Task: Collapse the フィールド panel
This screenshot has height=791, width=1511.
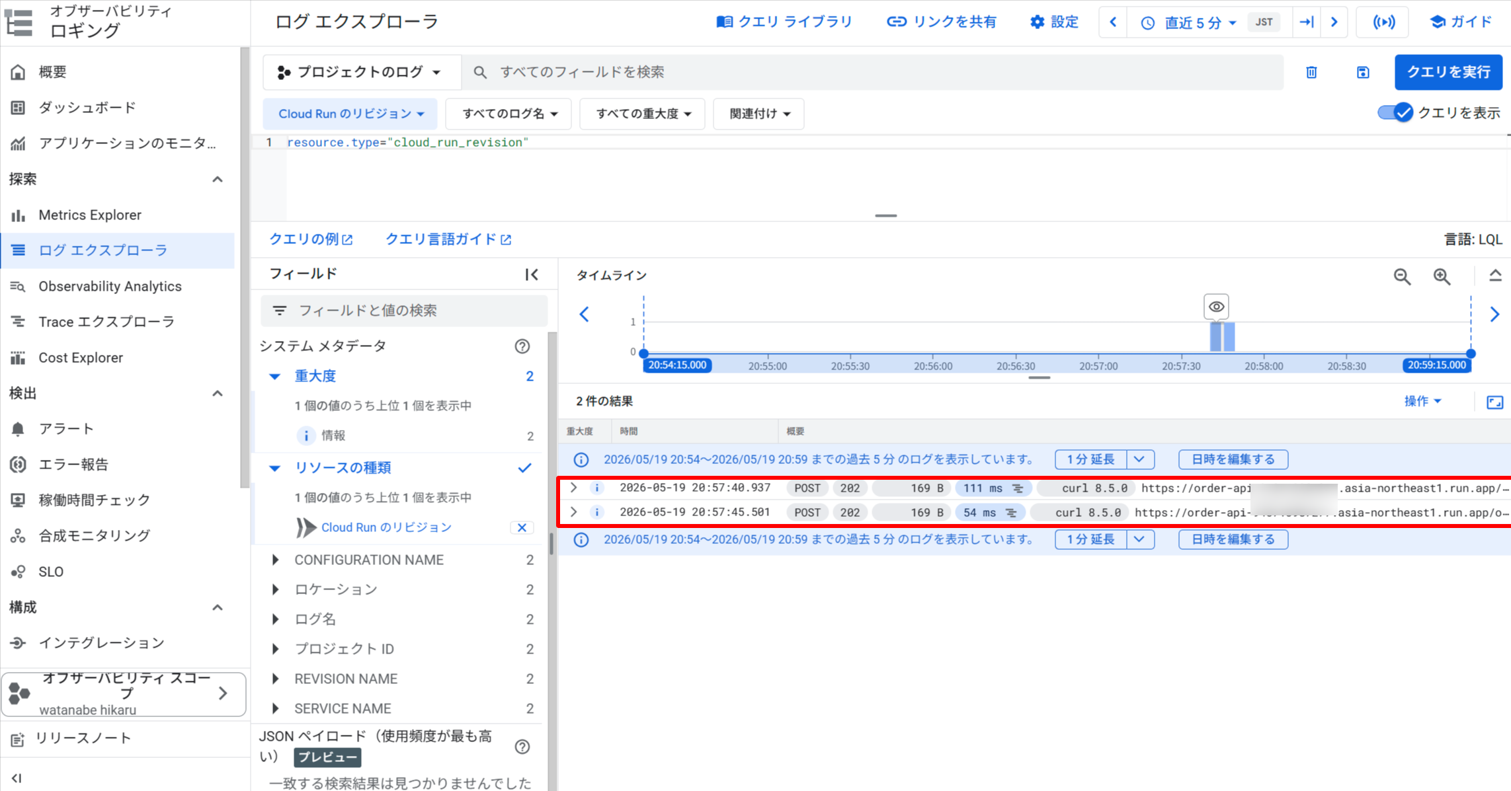Action: pos(532,274)
